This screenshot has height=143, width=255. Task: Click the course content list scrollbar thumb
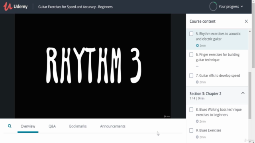250,95
